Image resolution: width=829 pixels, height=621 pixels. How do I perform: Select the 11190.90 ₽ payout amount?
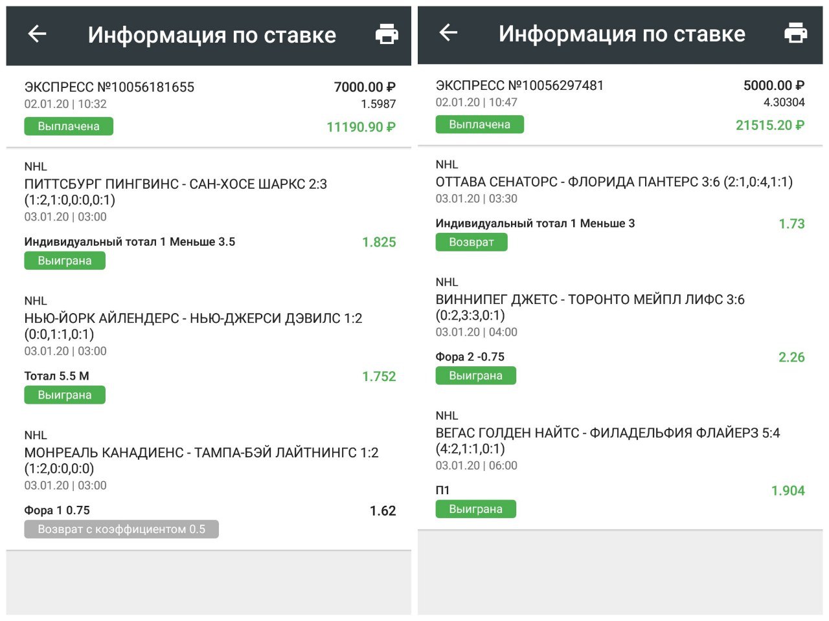pos(361,127)
